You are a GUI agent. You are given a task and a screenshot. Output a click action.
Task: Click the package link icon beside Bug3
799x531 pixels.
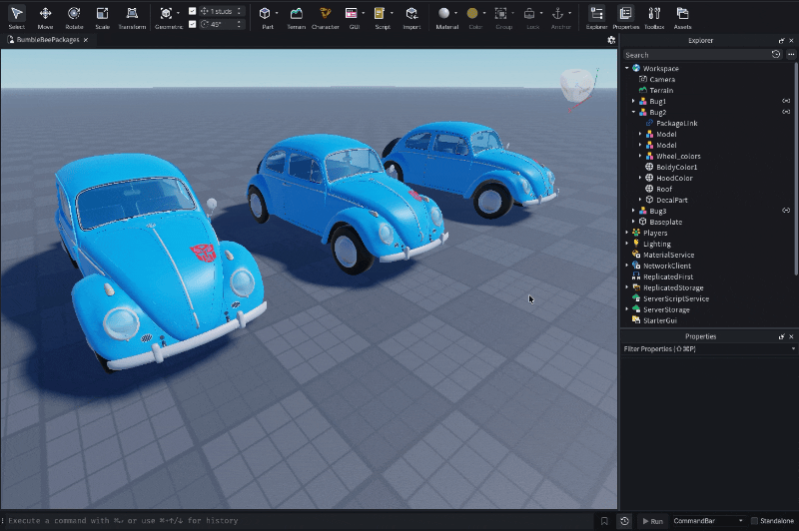pos(786,211)
